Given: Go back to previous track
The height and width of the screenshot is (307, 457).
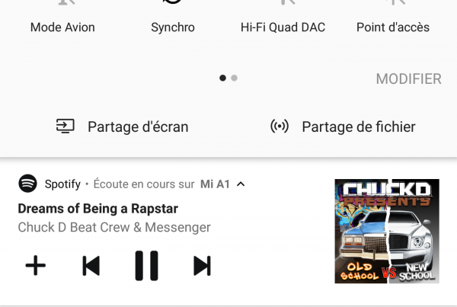Looking at the screenshot, I should coord(91,266).
